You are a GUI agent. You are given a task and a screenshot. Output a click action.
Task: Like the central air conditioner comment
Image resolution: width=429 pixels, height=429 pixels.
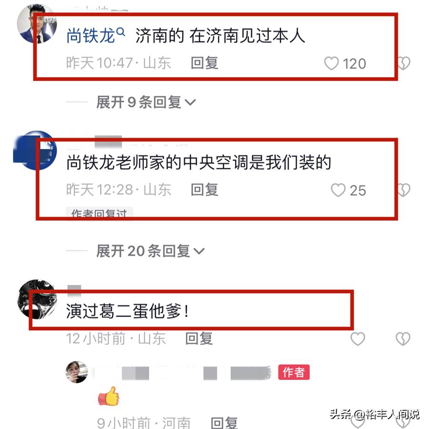338,190
